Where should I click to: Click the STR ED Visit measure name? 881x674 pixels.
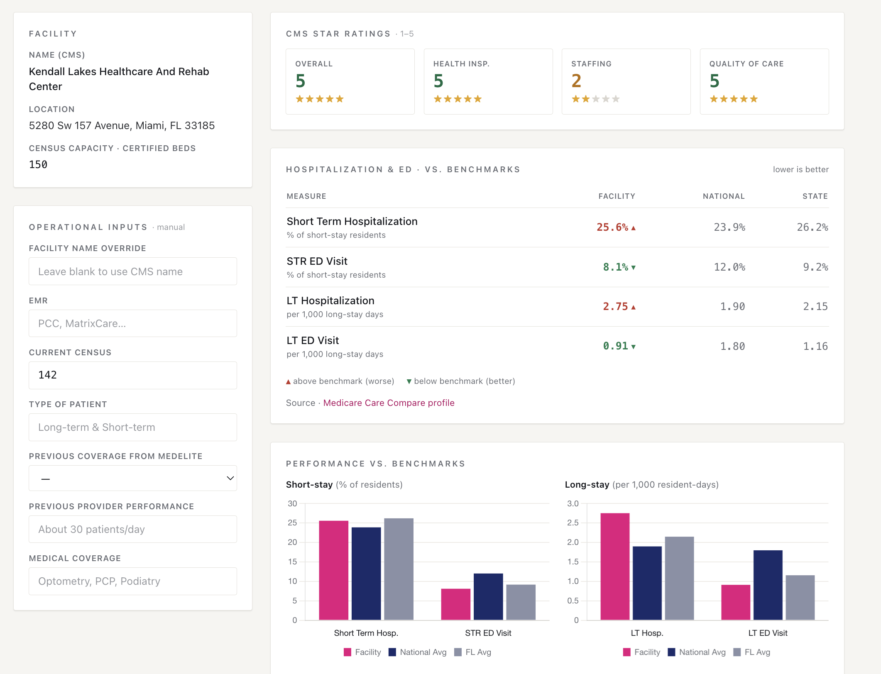click(x=317, y=261)
